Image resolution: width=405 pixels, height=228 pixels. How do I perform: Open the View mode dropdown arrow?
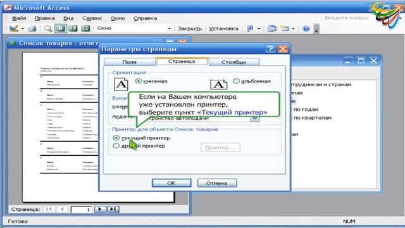(x=23, y=28)
